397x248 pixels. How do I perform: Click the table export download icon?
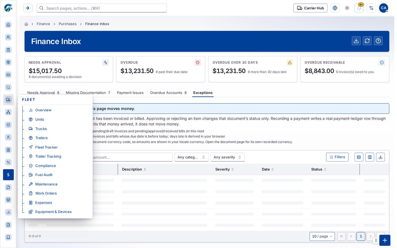381,157
